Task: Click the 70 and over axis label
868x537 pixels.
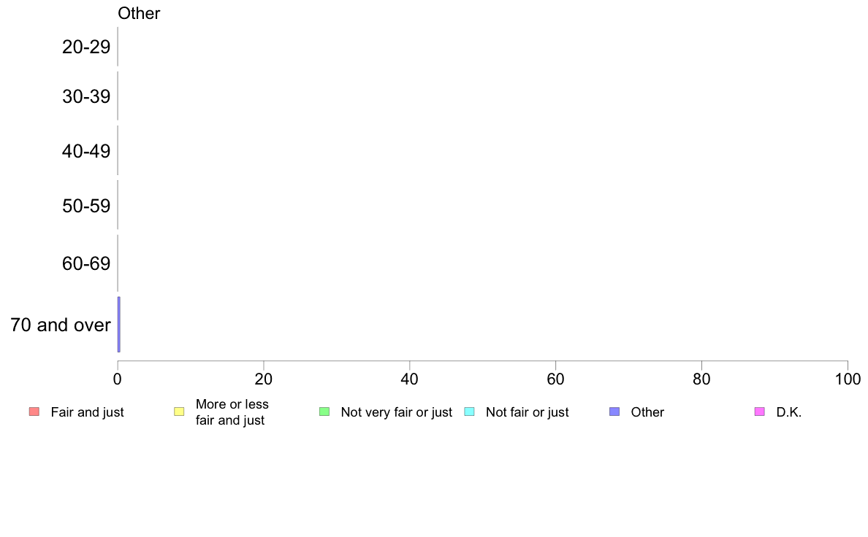Action: pos(61,325)
